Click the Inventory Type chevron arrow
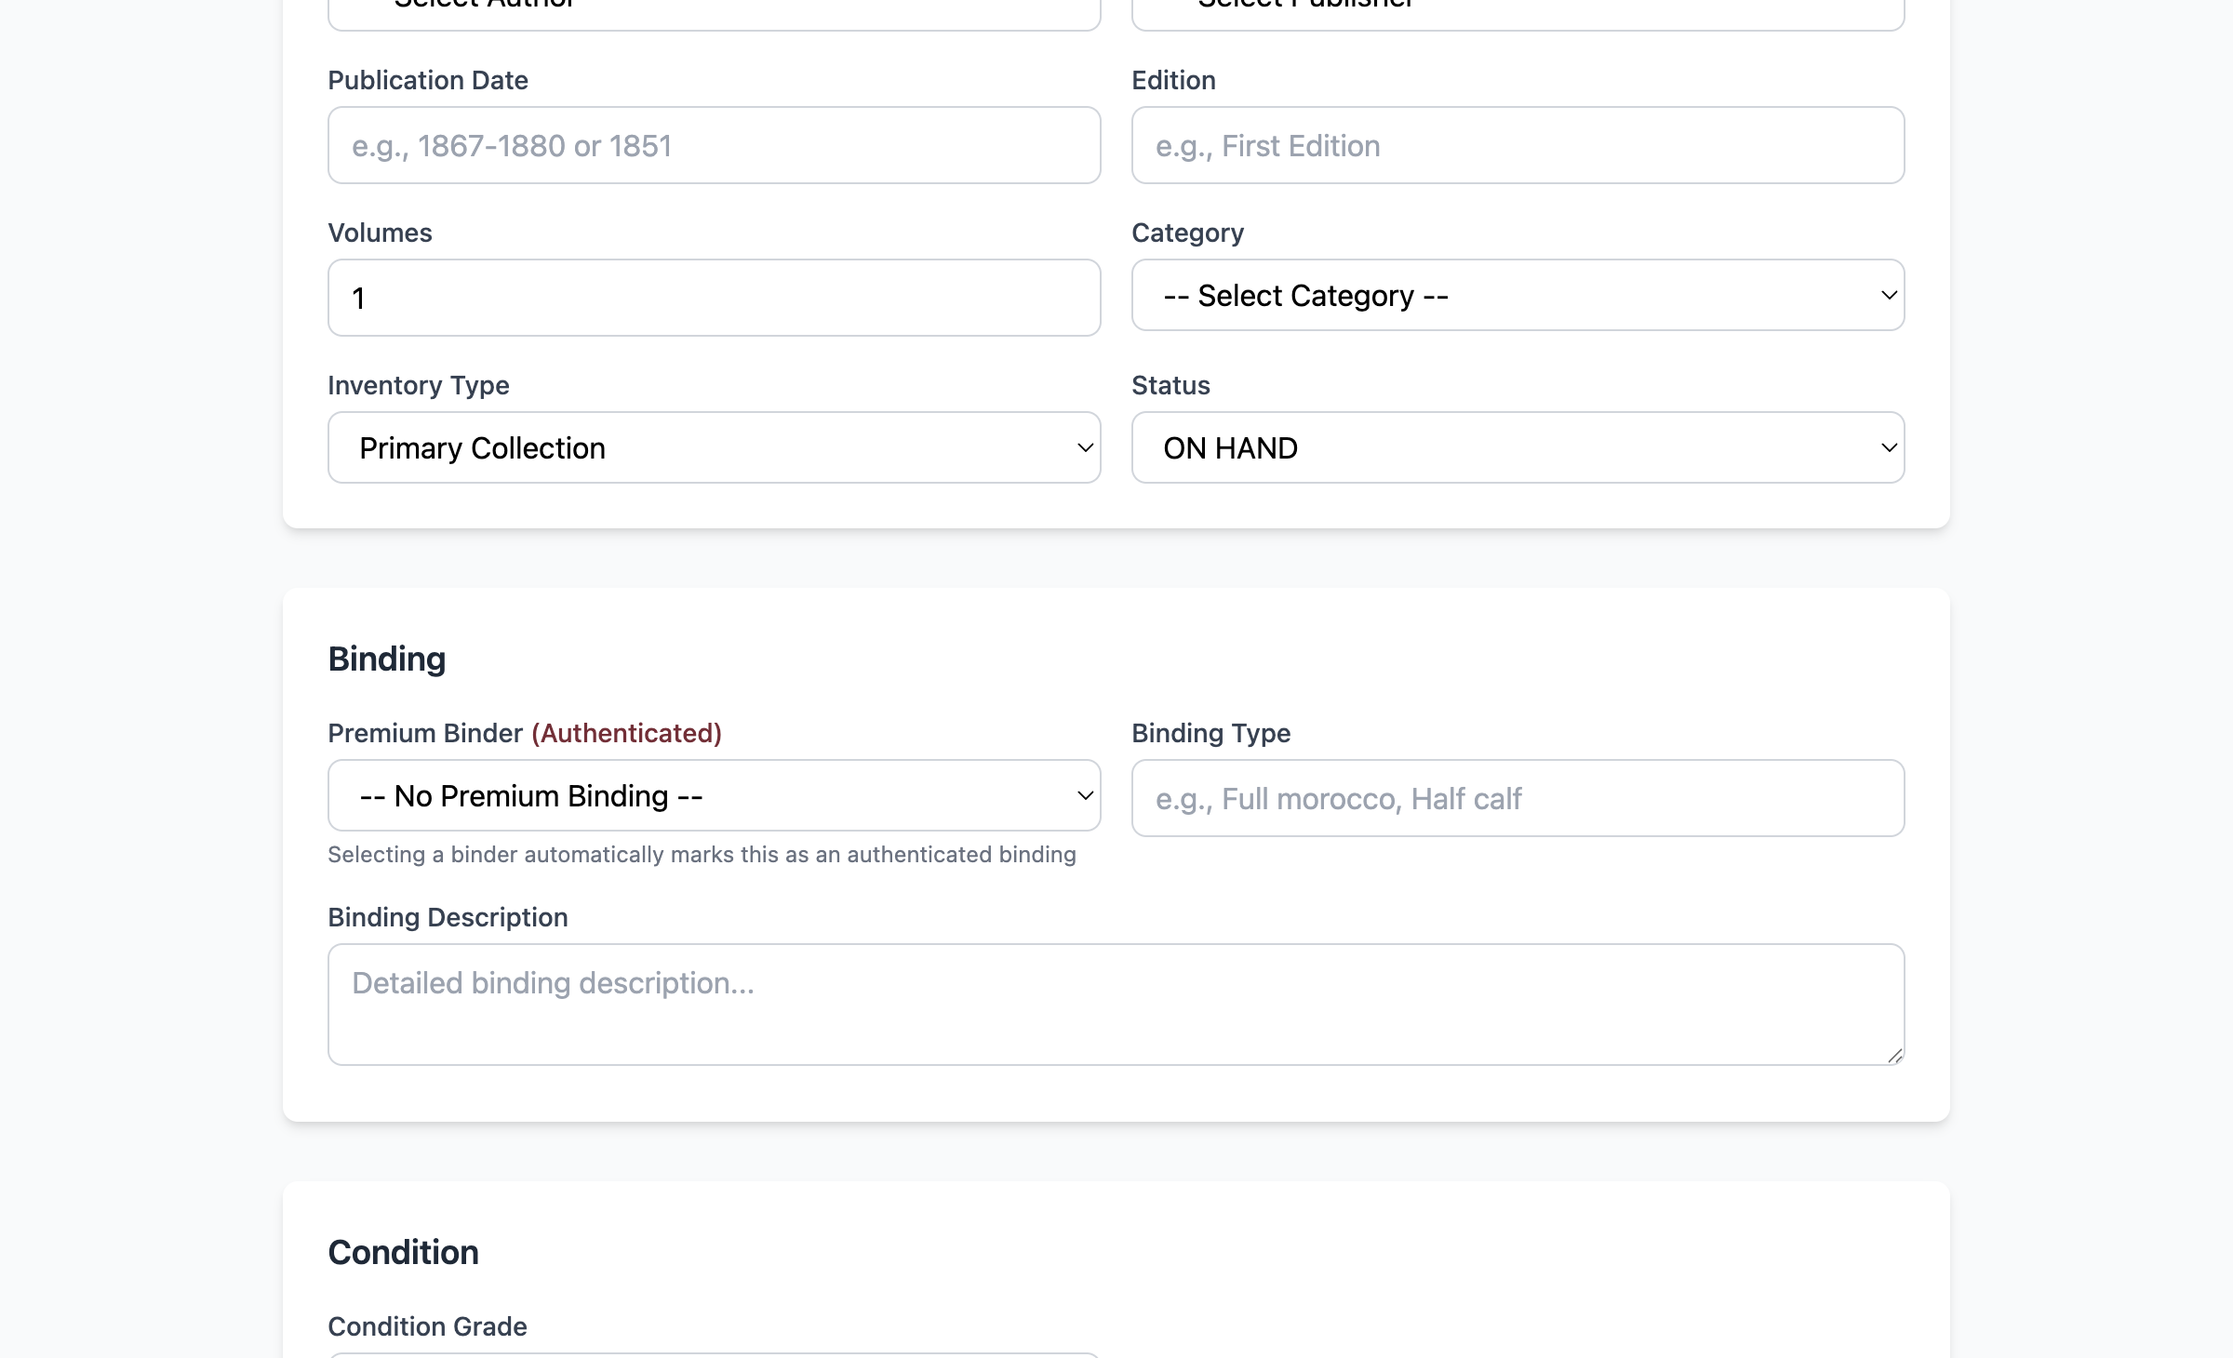The image size is (2233, 1358). pyautogui.click(x=1085, y=448)
